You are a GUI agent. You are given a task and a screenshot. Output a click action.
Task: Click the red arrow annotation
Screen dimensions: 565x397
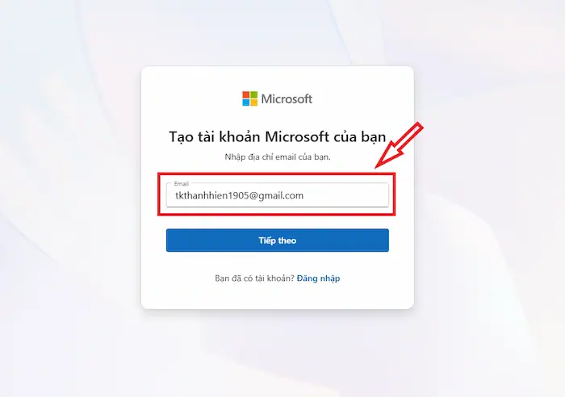[400, 144]
